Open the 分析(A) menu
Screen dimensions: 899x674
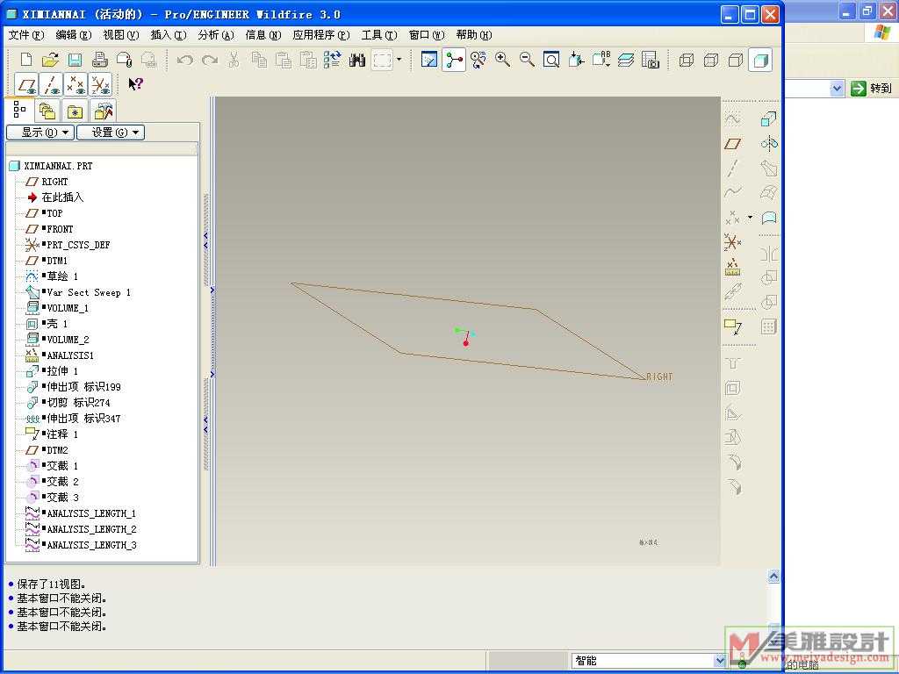tap(216, 35)
